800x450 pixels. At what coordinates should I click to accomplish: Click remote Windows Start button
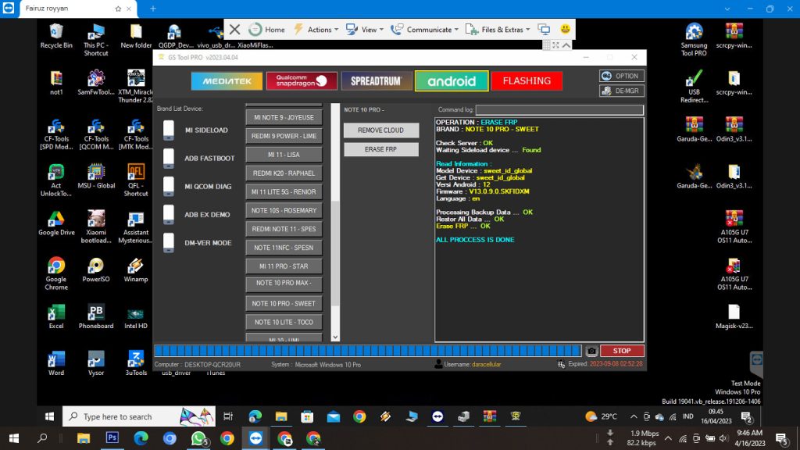coord(49,417)
